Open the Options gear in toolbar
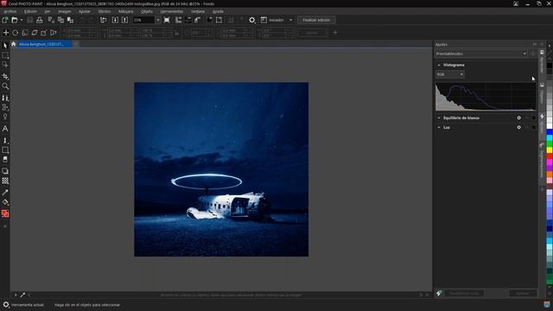Viewport: 553px width, 311px height. click(251, 20)
